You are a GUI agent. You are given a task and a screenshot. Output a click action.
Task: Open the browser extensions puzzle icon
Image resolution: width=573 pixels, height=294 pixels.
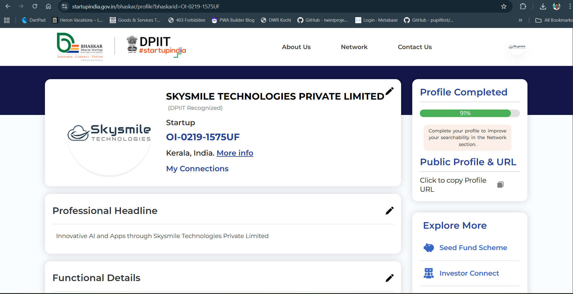click(x=523, y=6)
